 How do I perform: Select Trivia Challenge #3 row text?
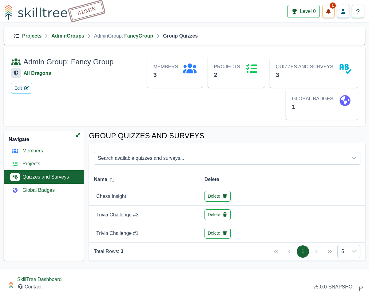tap(117, 215)
